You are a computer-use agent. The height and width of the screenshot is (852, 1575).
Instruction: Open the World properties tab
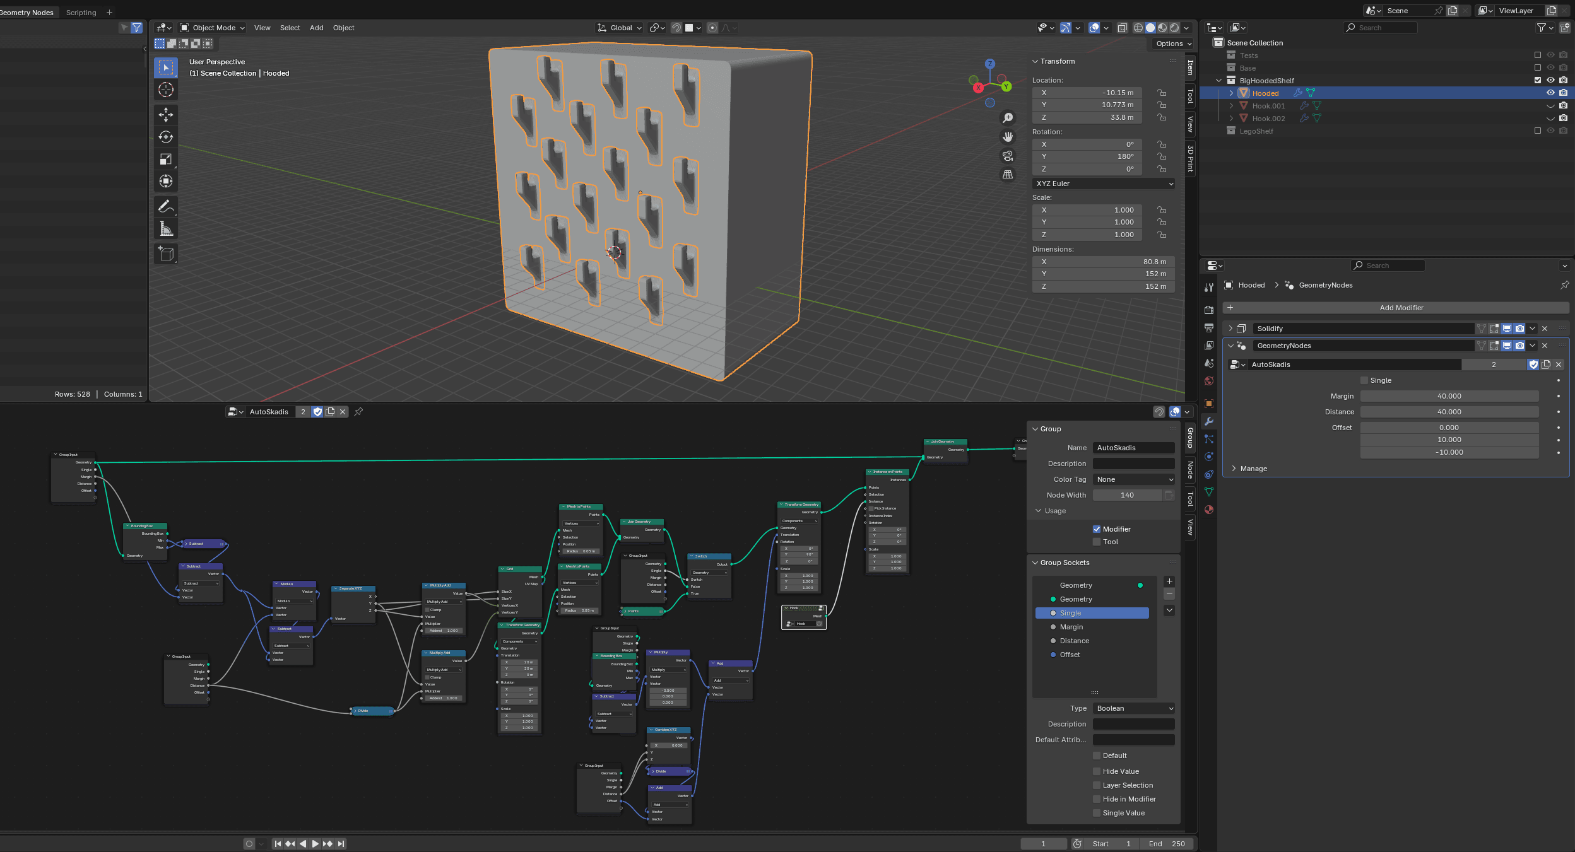(x=1209, y=381)
